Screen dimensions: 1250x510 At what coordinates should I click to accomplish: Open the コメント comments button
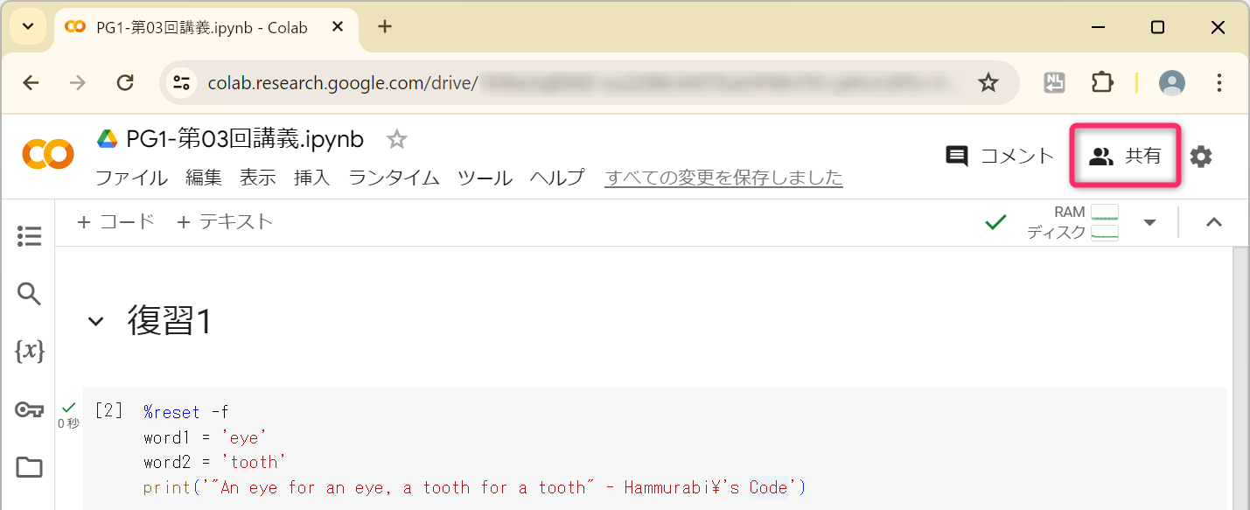click(1000, 157)
